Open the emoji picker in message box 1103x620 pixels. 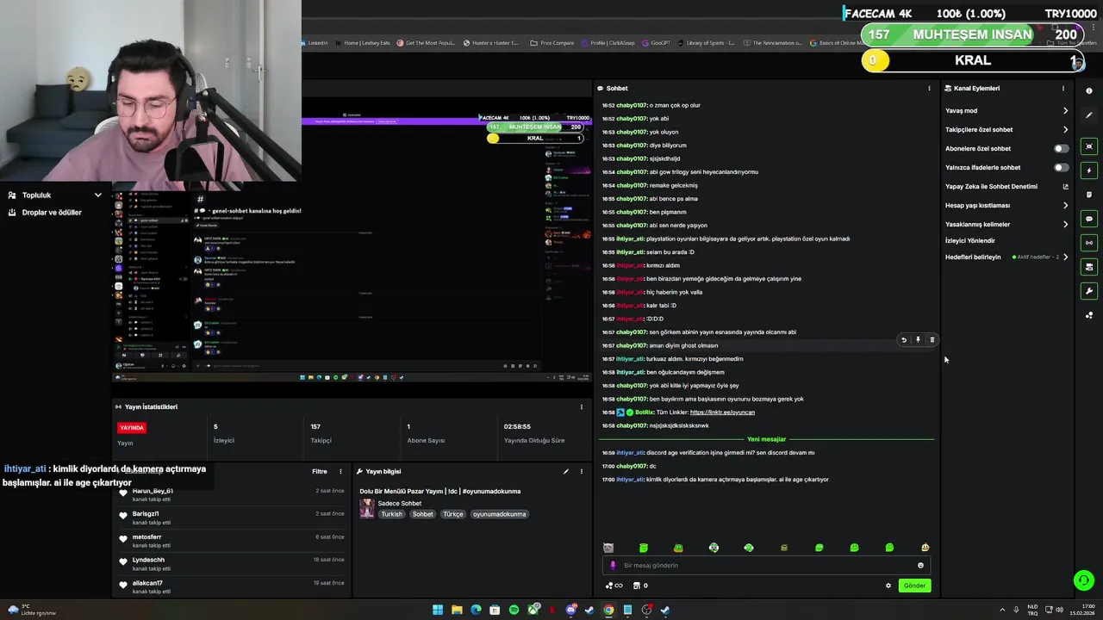920,566
